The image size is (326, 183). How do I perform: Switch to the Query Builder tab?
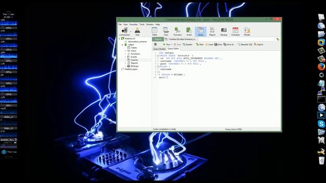pos(159,49)
